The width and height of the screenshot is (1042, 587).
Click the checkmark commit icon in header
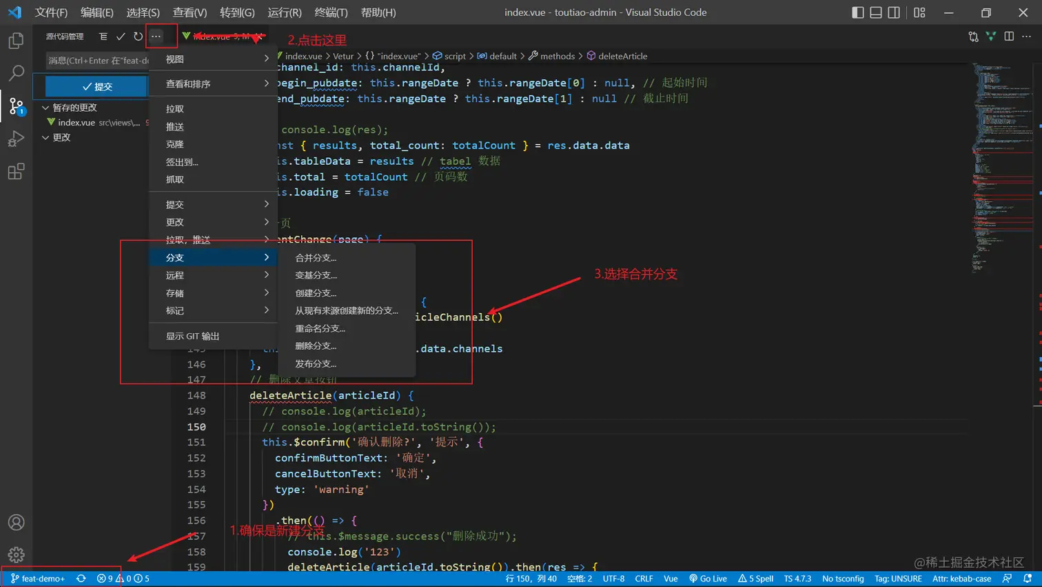pyautogui.click(x=121, y=37)
